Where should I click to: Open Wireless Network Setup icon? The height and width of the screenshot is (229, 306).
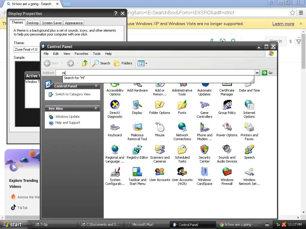[249, 172]
